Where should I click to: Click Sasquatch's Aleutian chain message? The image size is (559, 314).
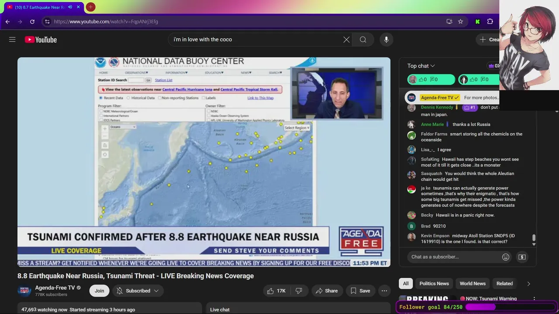pos(467,176)
